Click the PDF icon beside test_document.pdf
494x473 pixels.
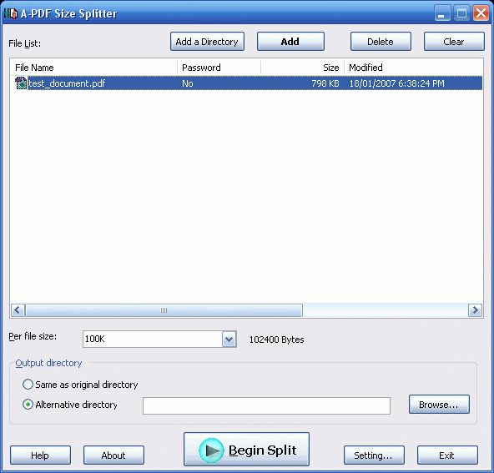pyautogui.click(x=21, y=83)
